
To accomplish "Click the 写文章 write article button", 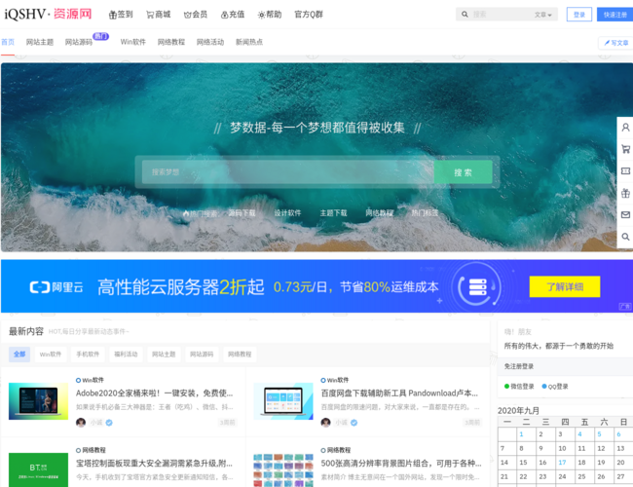I will [x=616, y=43].
